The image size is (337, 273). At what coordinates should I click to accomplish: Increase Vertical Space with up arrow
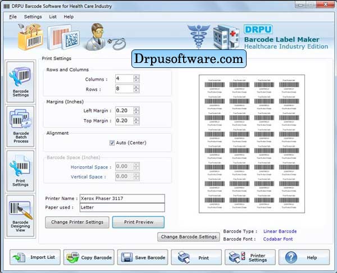click(x=136, y=175)
